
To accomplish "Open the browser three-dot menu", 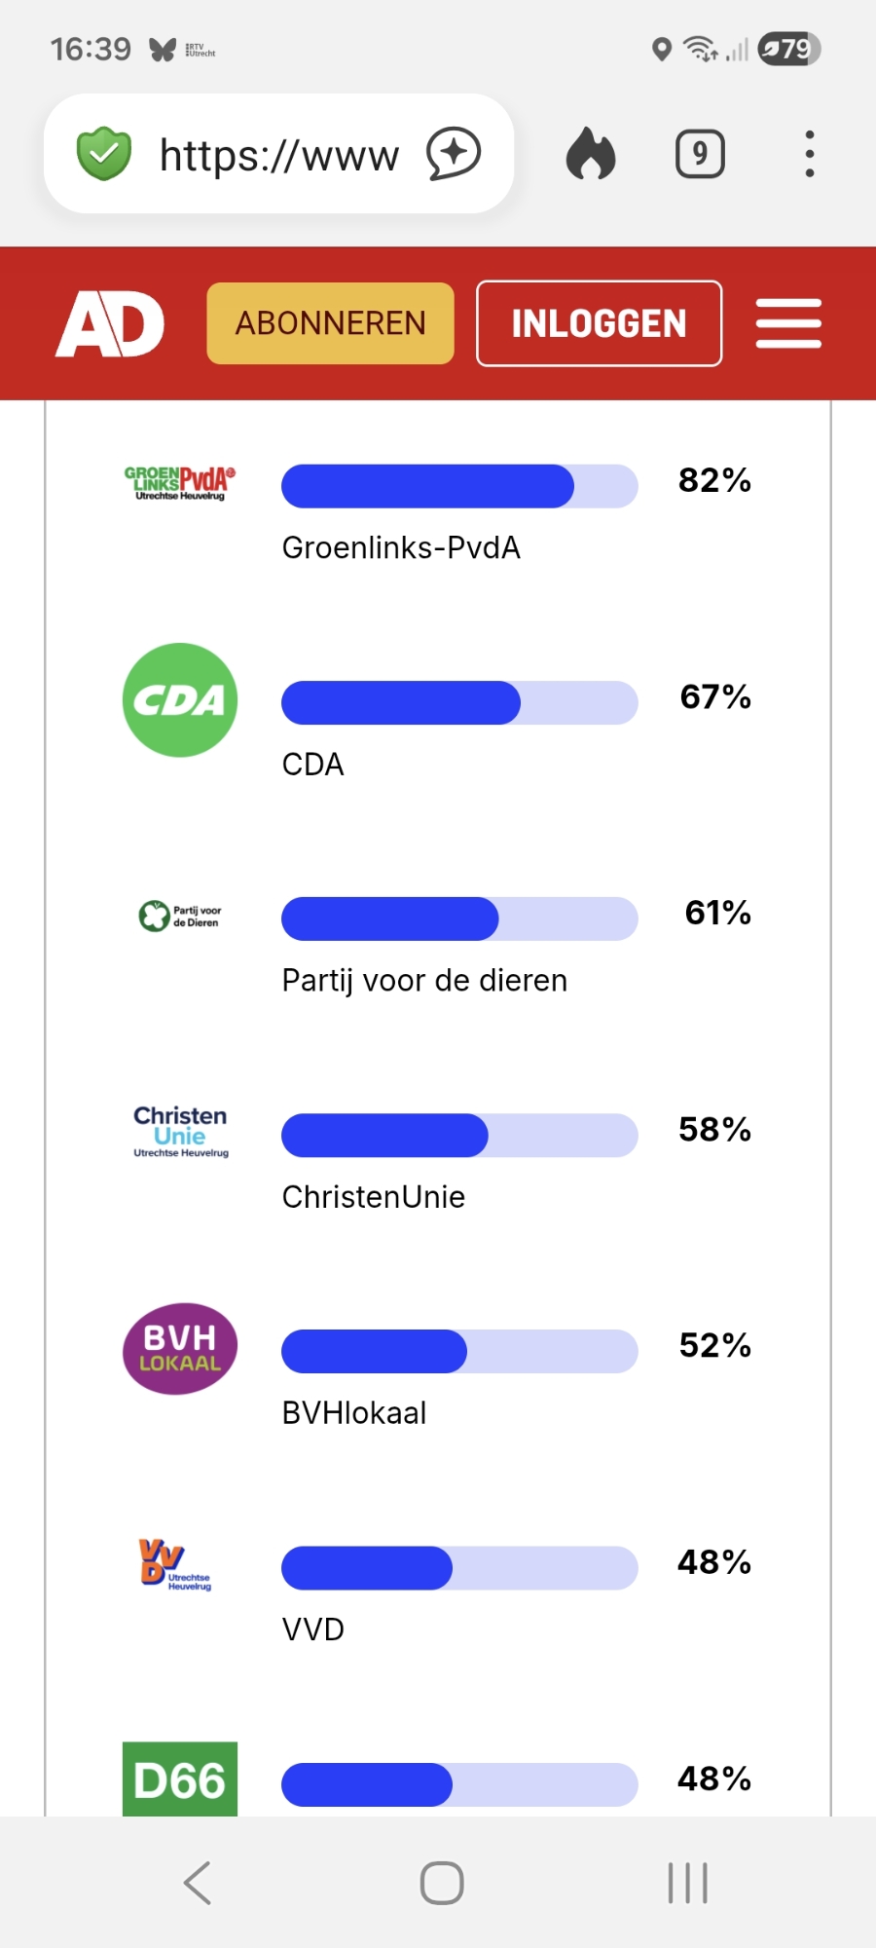I will coord(809,154).
